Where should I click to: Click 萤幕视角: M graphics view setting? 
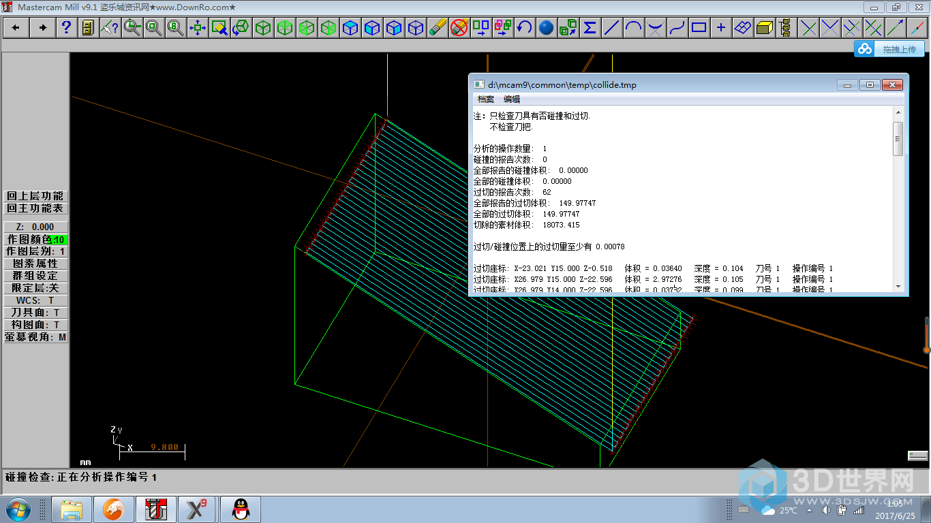[35, 337]
